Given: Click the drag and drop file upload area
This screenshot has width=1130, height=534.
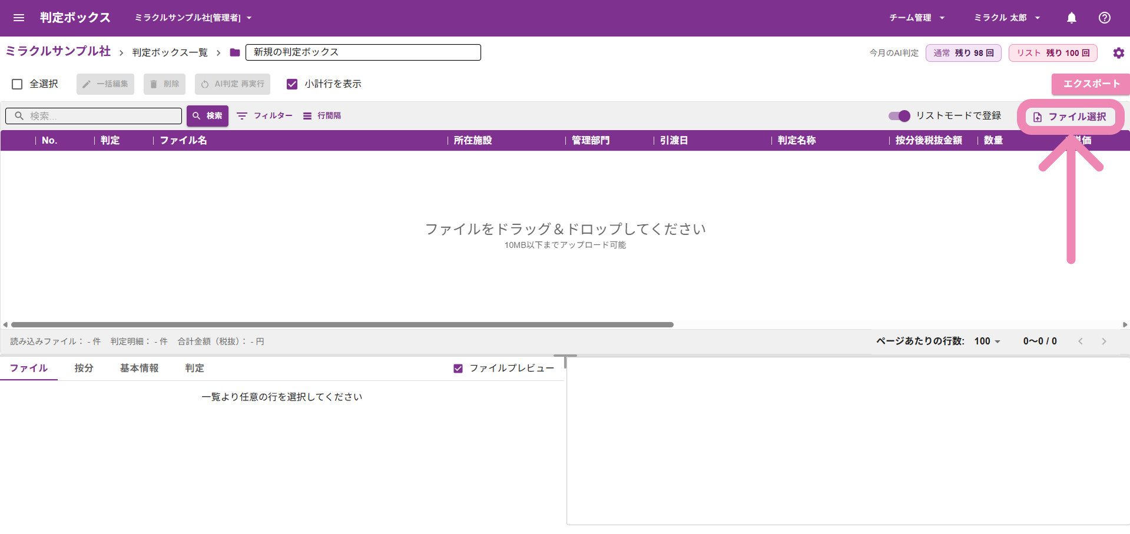Looking at the screenshot, I should tap(565, 236).
